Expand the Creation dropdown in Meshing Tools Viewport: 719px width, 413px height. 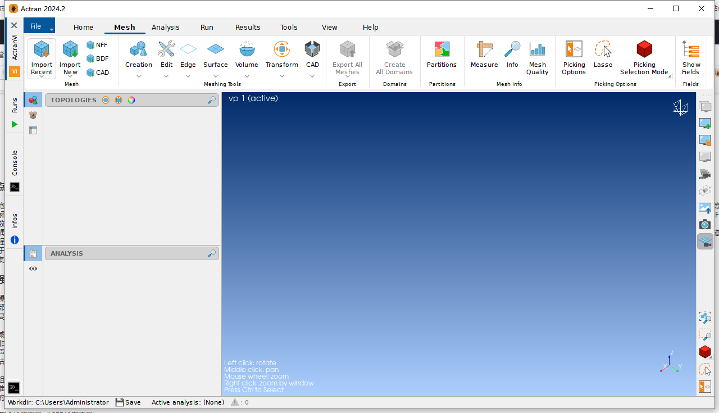coord(139,76)
